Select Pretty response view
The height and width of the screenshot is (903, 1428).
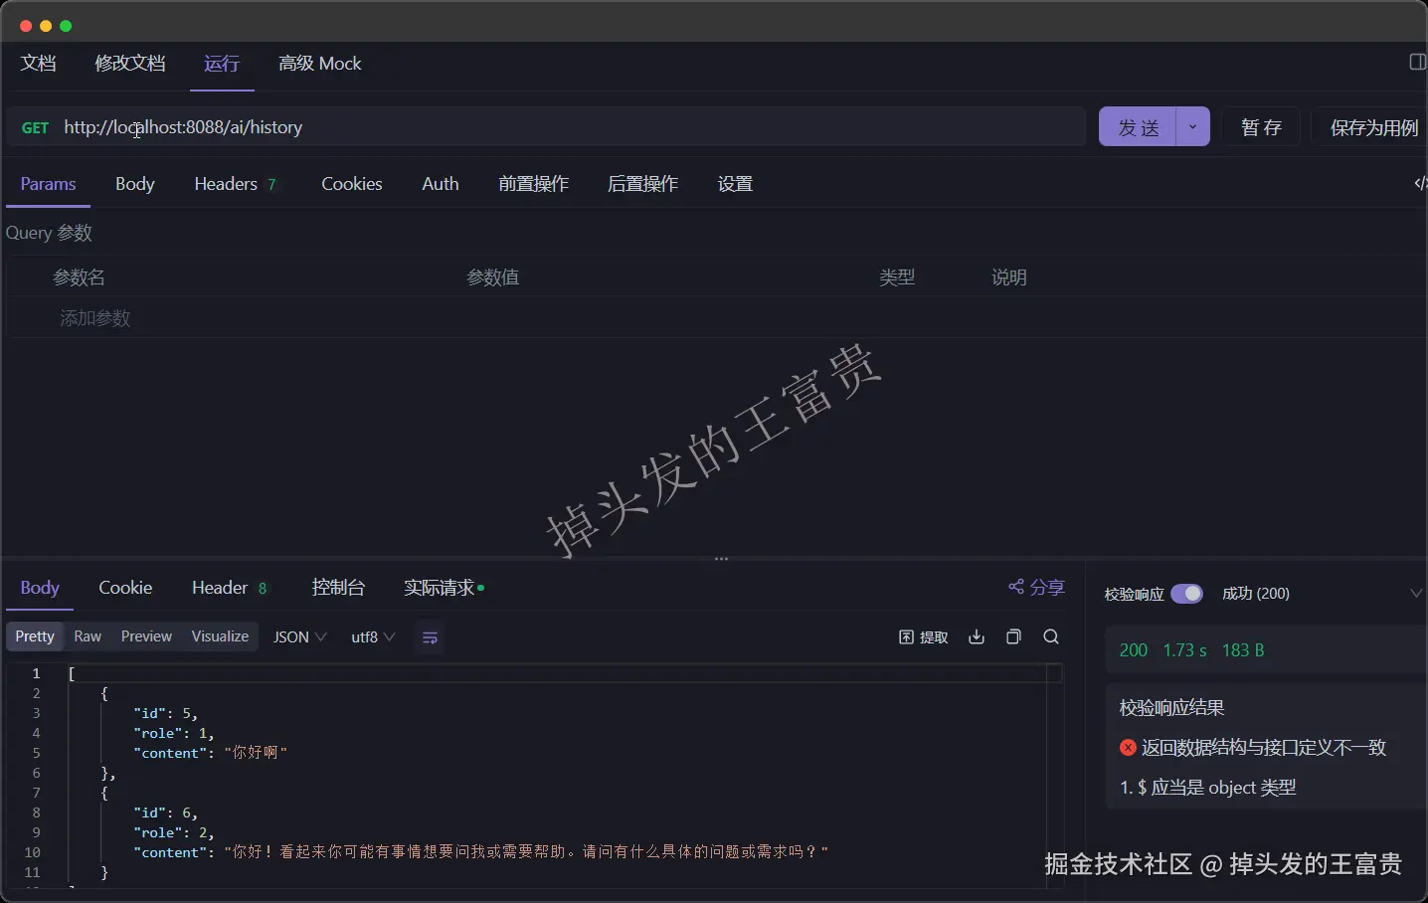tap(35, 636)
